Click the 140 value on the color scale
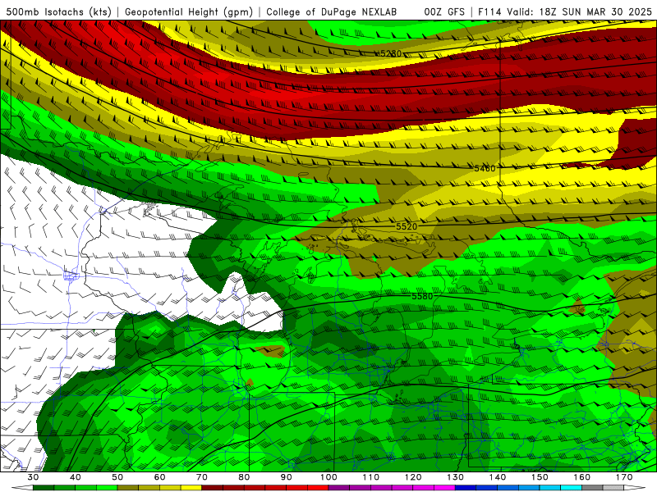 [x=498, y=477]
